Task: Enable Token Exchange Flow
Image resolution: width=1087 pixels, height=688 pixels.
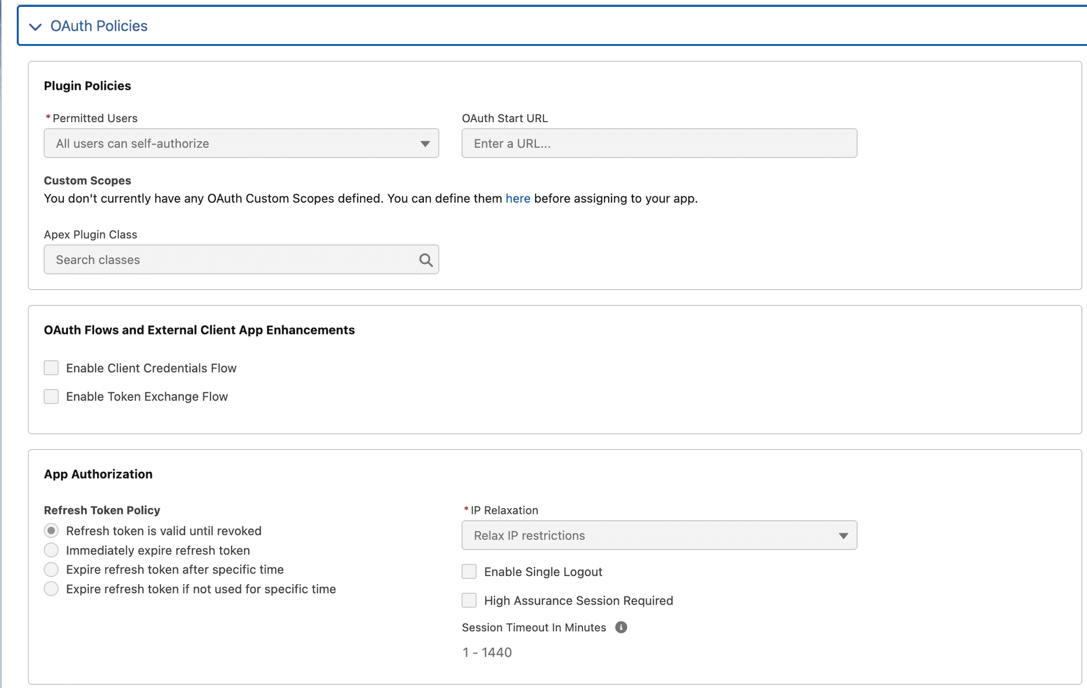Action: click(x=51, y=396)
